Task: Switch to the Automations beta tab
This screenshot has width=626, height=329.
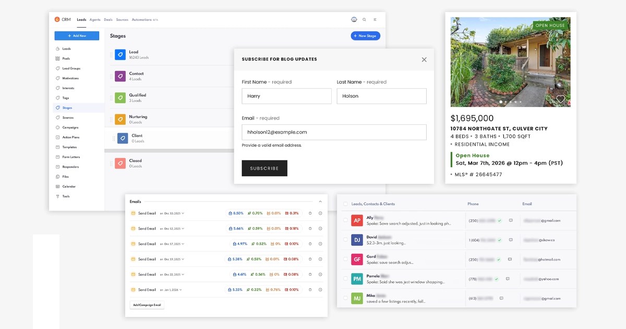Action: (x=145, y=19)
